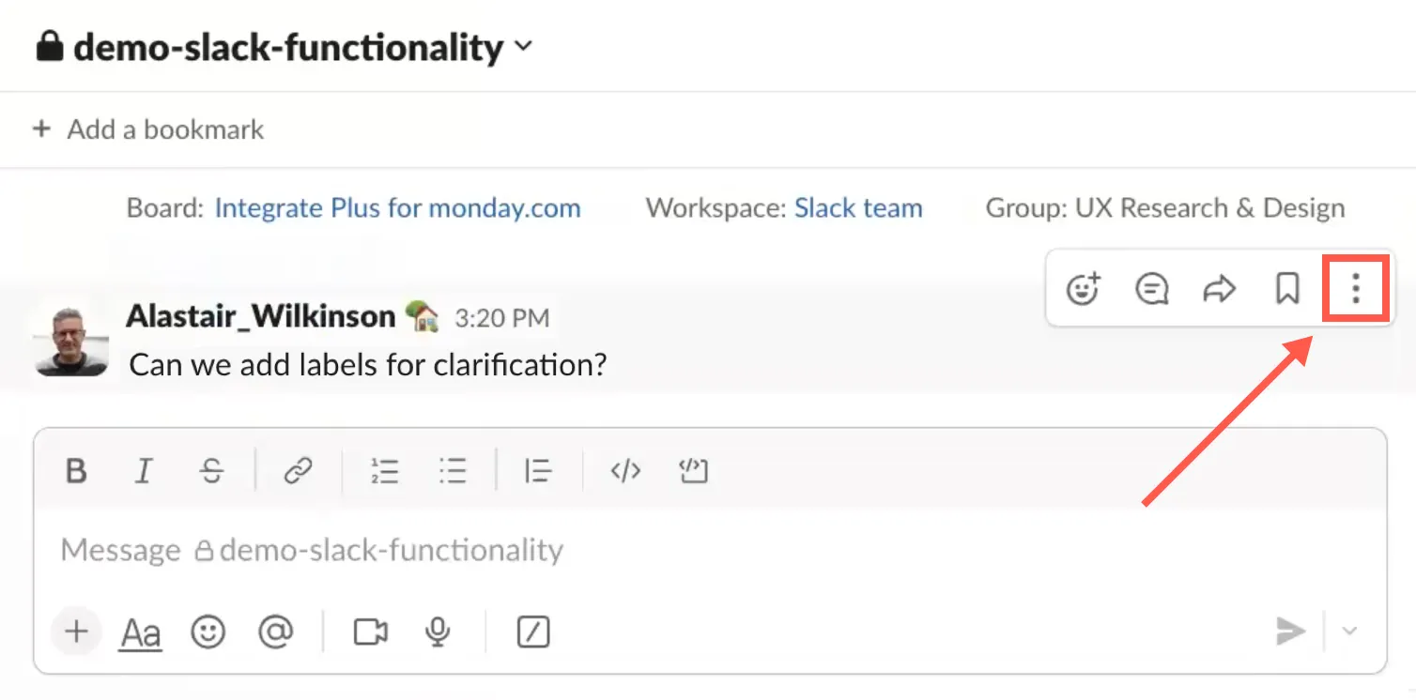Image resolution: width=1416 pixels, height=700 pixels.
Task: Click the add reaction emoji icon
Action: click(x=1084, y=289)
